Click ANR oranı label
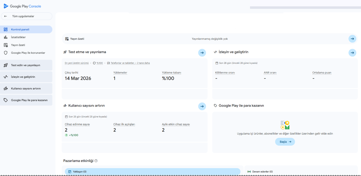 [x=270, y=73]
